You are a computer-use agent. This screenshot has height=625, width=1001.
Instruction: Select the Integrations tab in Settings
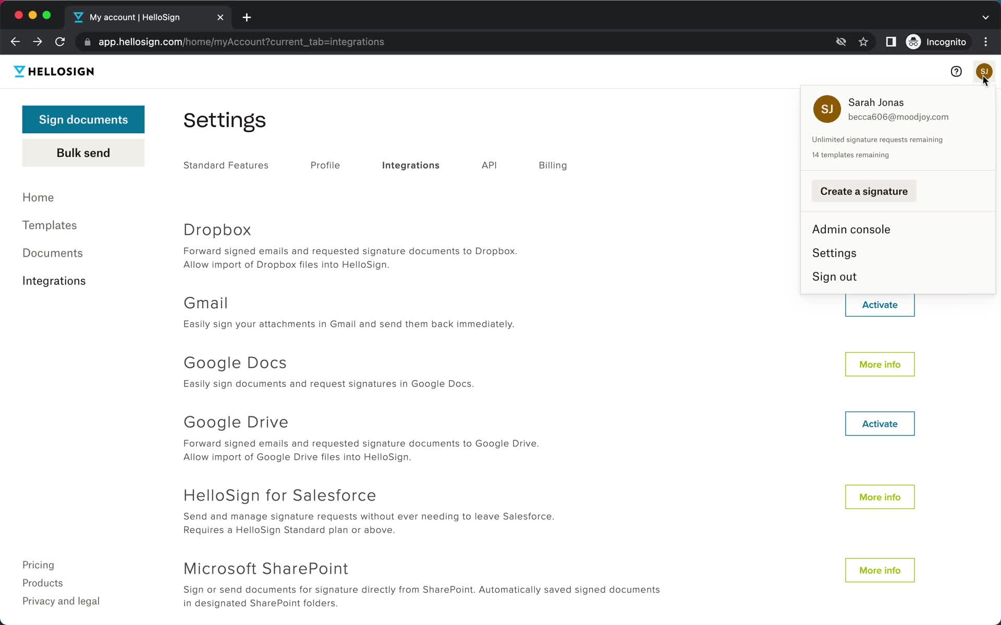(x=411, y=165)
